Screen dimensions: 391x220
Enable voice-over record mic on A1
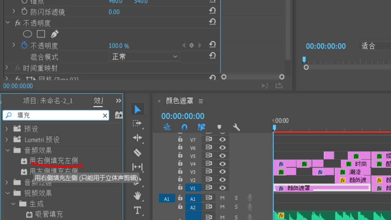click(250, 198)
